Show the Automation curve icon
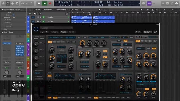The image size is (180, 101). pyautogui.click(x=72, y=10)
